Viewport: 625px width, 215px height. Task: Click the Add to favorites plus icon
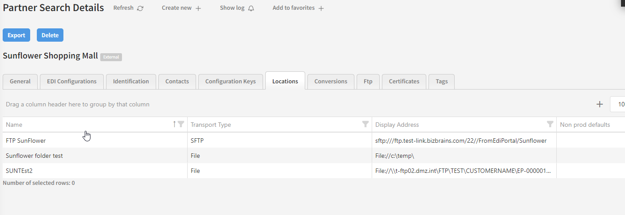pos(321,8)
